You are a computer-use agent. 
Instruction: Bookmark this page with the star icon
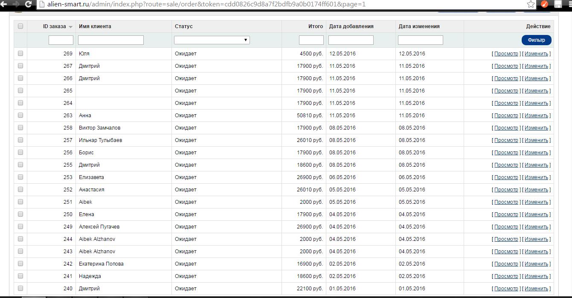531,4
